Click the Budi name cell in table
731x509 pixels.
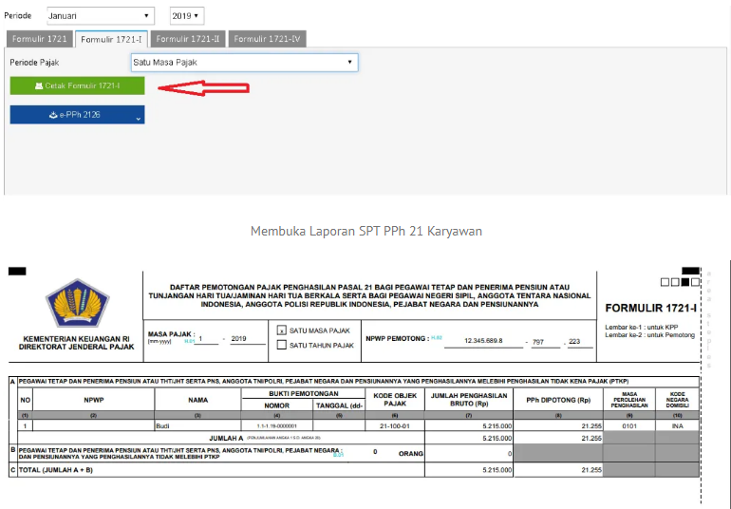click(197, 426)
